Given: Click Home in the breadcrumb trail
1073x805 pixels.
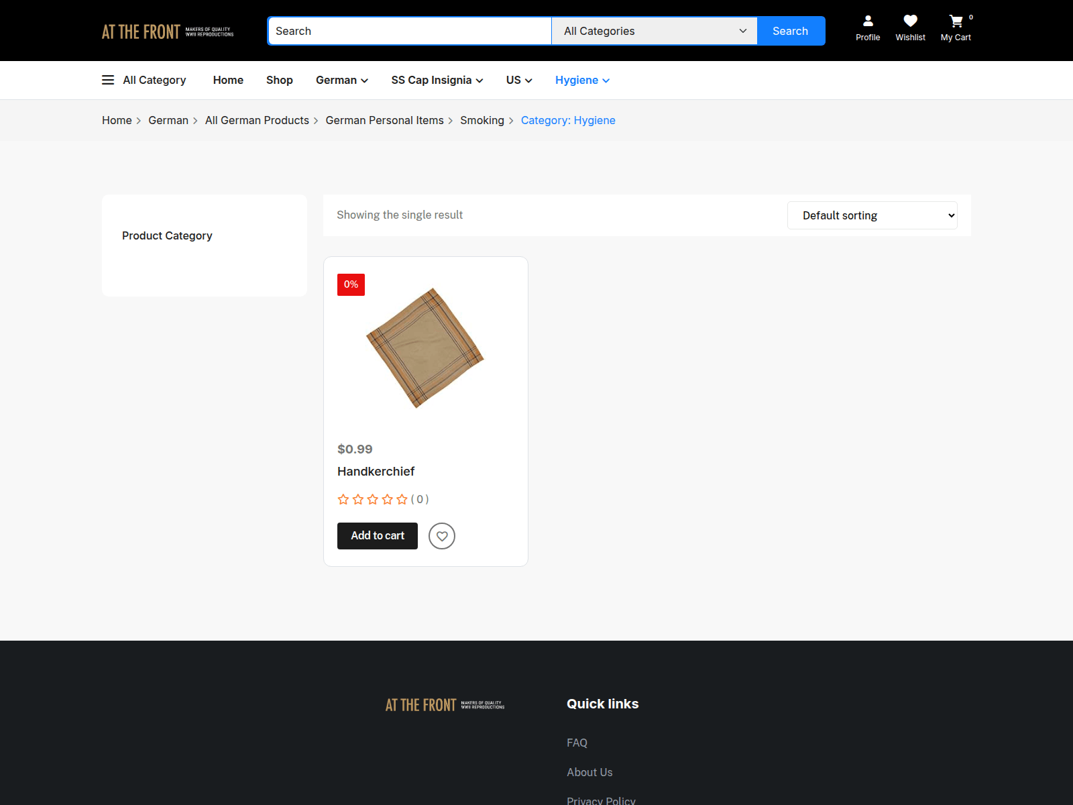Looking at the screenshot, I should click(117, 120).
